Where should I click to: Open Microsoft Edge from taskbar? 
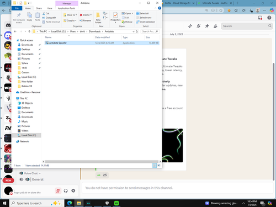coord(70,203)
